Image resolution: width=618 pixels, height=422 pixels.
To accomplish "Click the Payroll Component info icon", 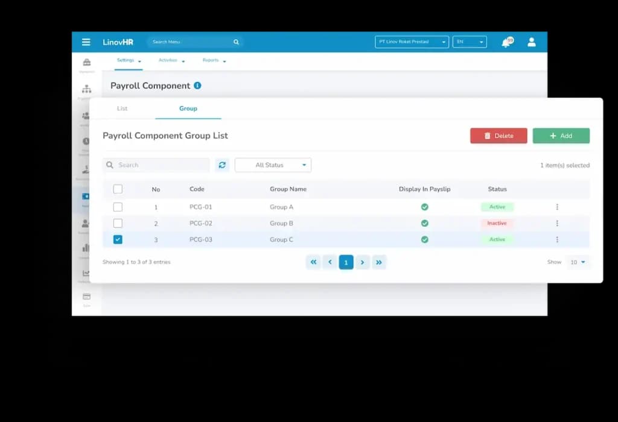I will tap(197, 86).
